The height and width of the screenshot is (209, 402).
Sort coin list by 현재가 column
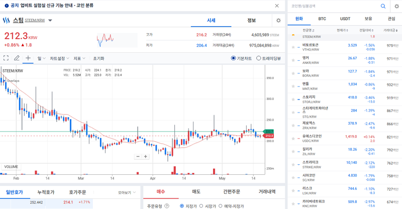pos(342,30)
